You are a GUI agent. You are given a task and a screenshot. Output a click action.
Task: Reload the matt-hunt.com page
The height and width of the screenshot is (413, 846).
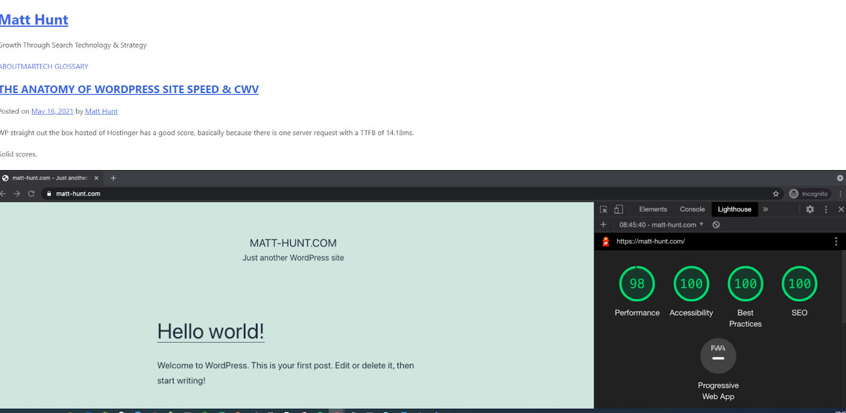31,194
